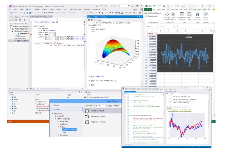Open Code Map in Visual Studio toolbar
The image size is (230, 152).
tap(126, 13)
